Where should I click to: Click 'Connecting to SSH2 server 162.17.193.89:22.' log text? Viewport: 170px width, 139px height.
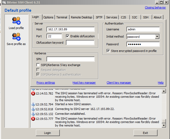click(x=85, y=109)
